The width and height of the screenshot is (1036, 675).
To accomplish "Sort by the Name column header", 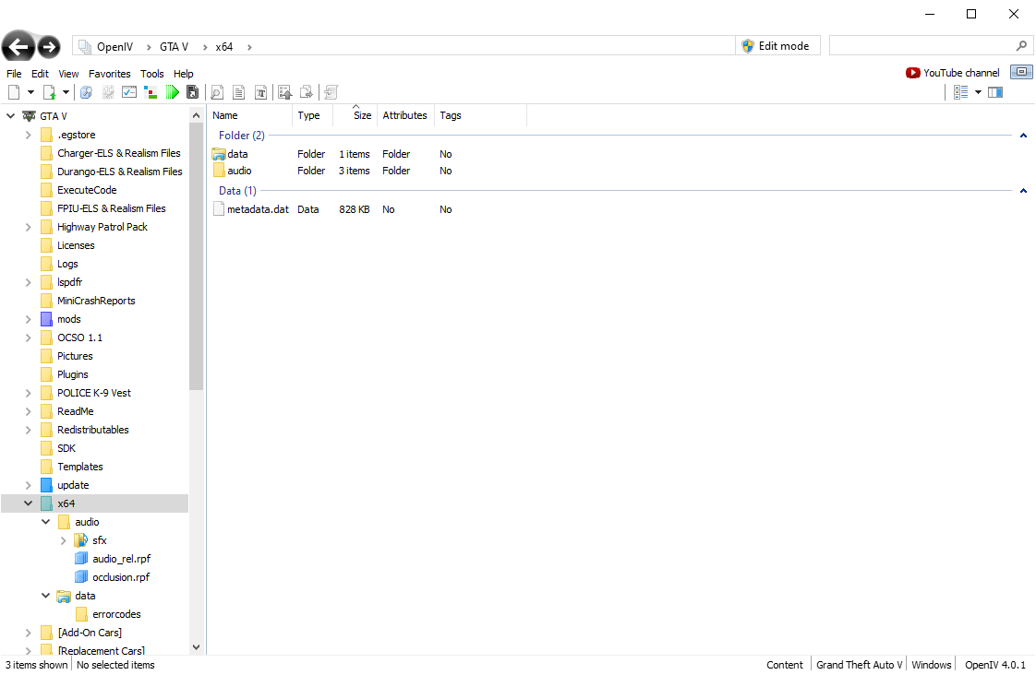I will [249, 115].
